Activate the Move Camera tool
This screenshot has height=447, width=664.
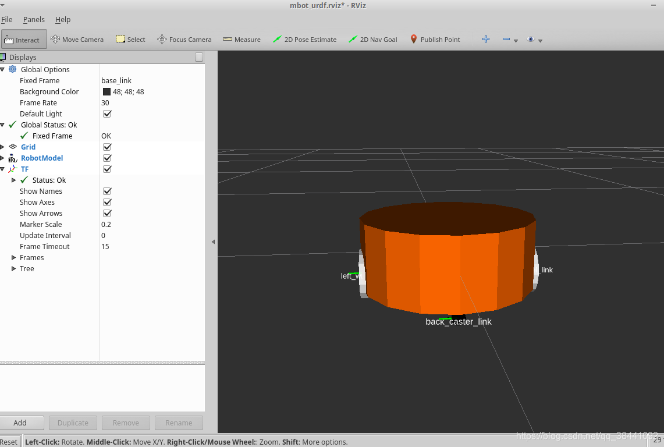pos(77,40)
